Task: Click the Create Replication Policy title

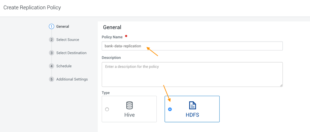Action: point(32,7)
